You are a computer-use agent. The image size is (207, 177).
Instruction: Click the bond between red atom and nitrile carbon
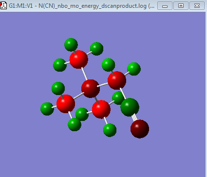[x=123, y=94]
